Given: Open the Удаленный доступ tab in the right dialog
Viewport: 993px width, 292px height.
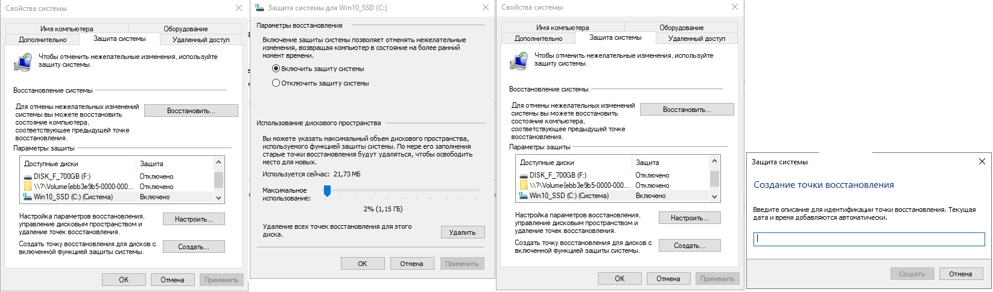Looking at the screenshot, I should (x=697, y=39).
